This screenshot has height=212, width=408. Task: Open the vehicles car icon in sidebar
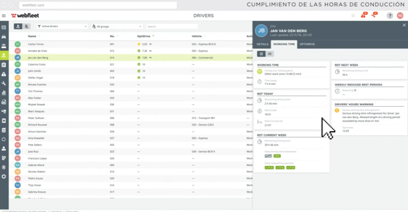click(x=4, y=37)
